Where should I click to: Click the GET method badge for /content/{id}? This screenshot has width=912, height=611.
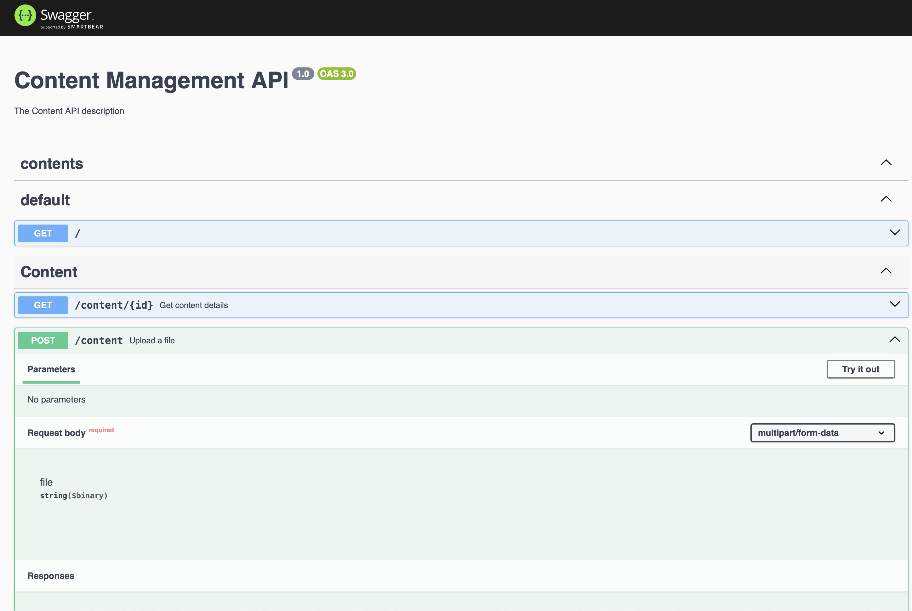pos(43,305)
